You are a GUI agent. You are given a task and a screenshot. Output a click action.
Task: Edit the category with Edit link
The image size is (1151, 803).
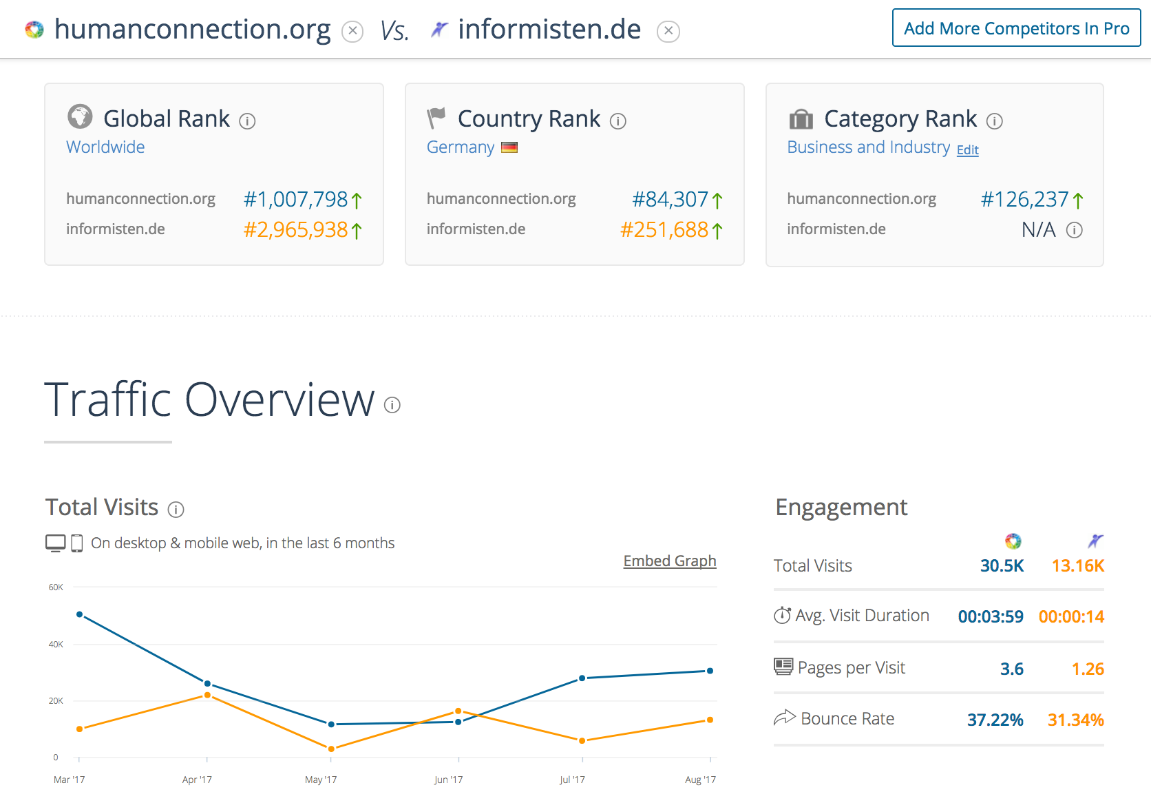(x=967, y=150)
